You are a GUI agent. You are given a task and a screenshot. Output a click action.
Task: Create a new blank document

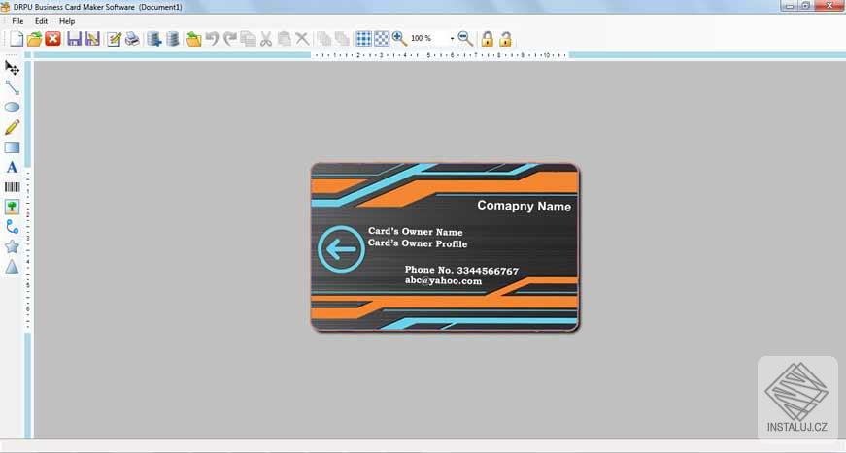coord(17,39)
